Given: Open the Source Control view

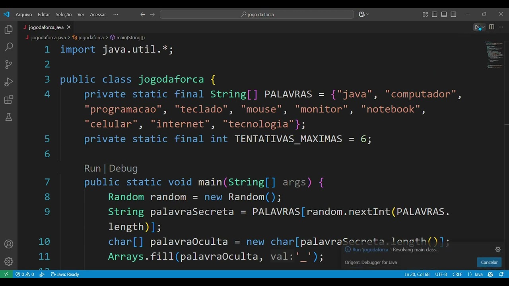Looking at the screenshot, I should tap(9, 64).
